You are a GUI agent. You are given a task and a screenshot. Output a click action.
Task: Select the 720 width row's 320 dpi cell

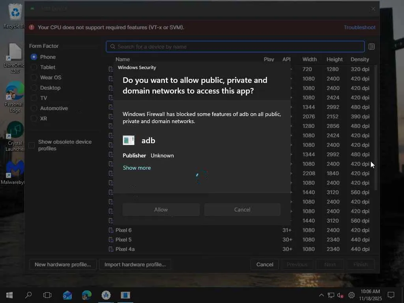[x=360, y=69]
